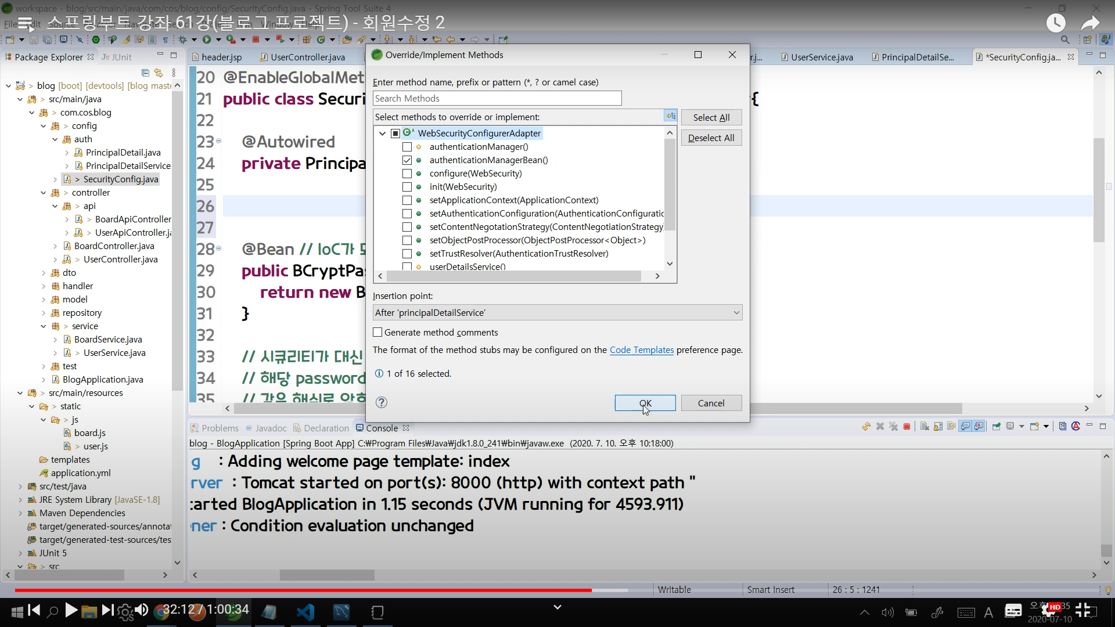Click the Cancel button

[x=711, y=403]
